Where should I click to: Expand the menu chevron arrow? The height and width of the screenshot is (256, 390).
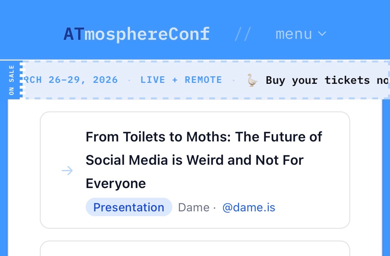pyautogui.click(x=322, y=34)
